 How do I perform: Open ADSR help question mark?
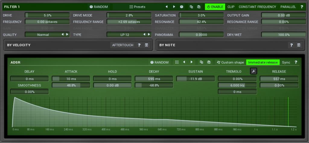pyautogui.click(x=296, y=62)
